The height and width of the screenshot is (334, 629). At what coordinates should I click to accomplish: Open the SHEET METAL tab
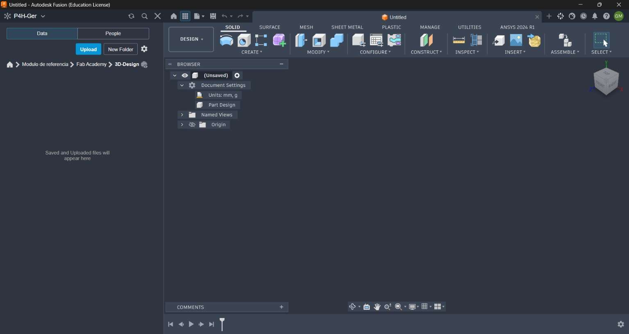(347, 27)
